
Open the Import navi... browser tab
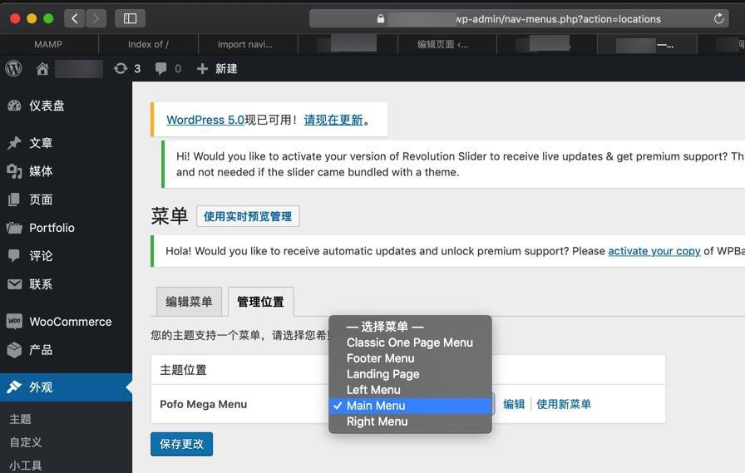(245, 44)
